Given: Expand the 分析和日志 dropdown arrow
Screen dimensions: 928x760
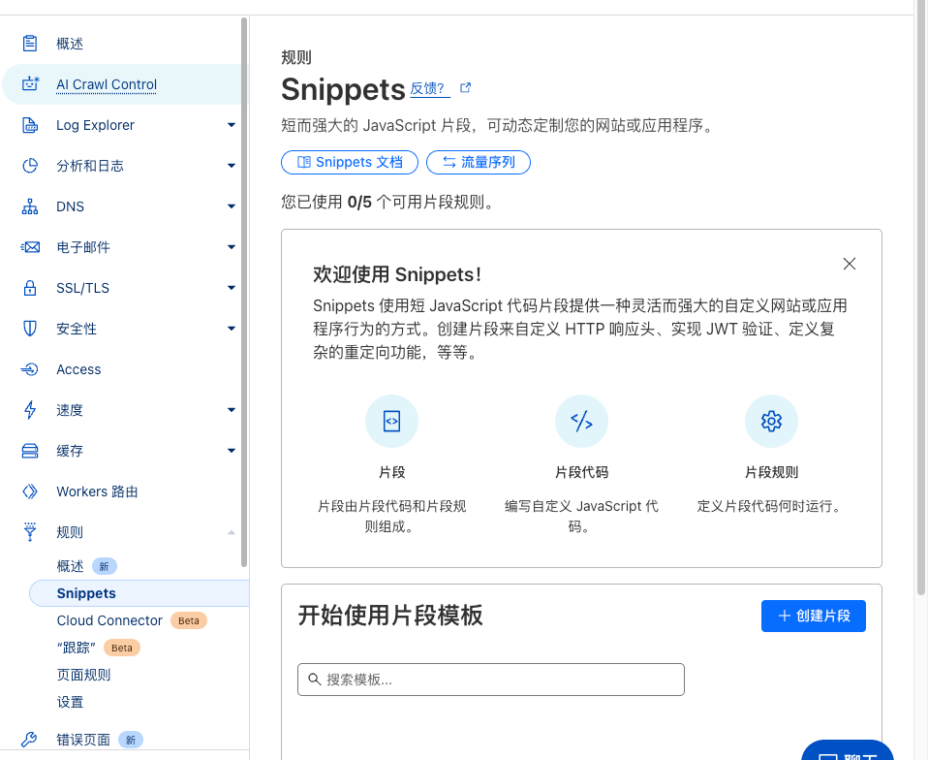Looking at the screenshot, I should pos(231,166).
